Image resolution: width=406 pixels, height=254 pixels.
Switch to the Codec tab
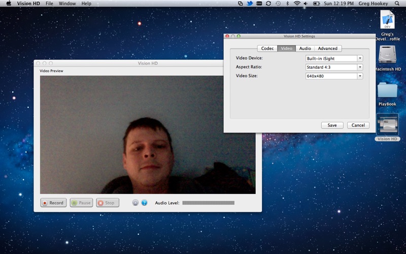pos(267,48)
